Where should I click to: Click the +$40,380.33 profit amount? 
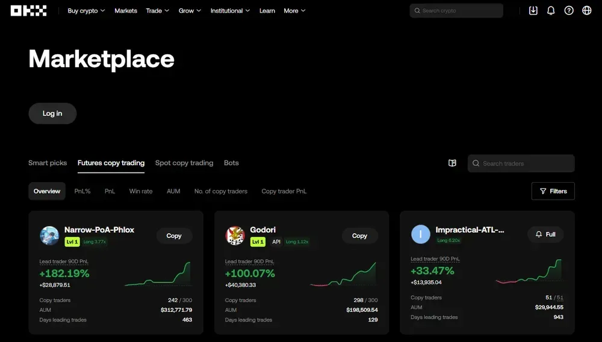pos(240,285)
